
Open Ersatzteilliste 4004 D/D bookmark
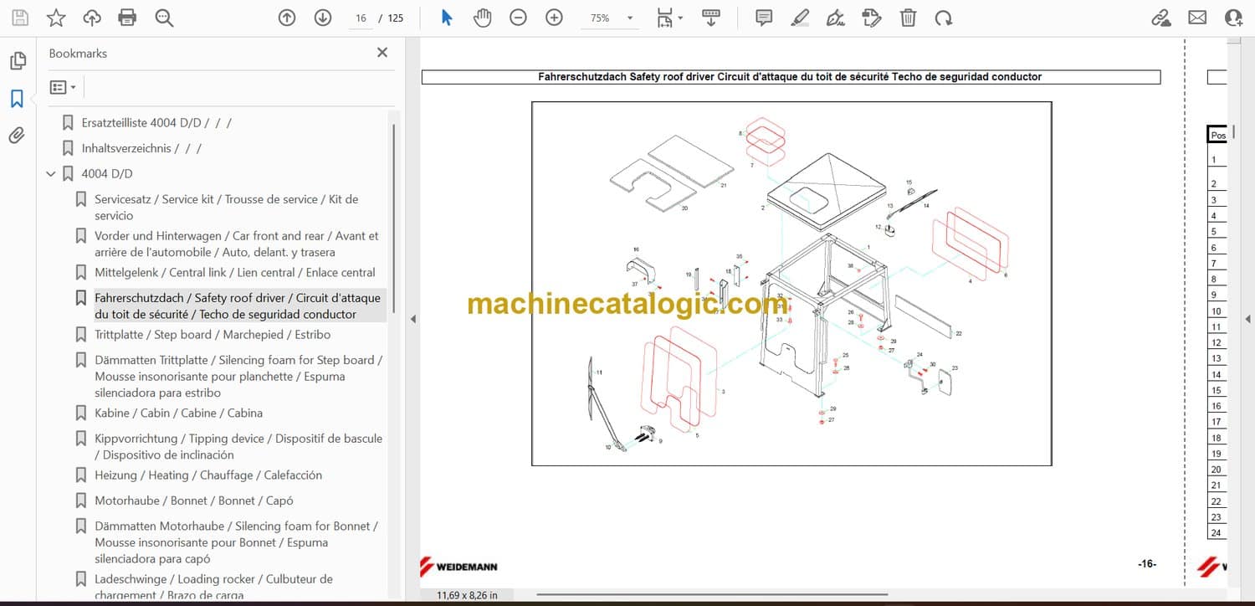(x=156, y=123)
